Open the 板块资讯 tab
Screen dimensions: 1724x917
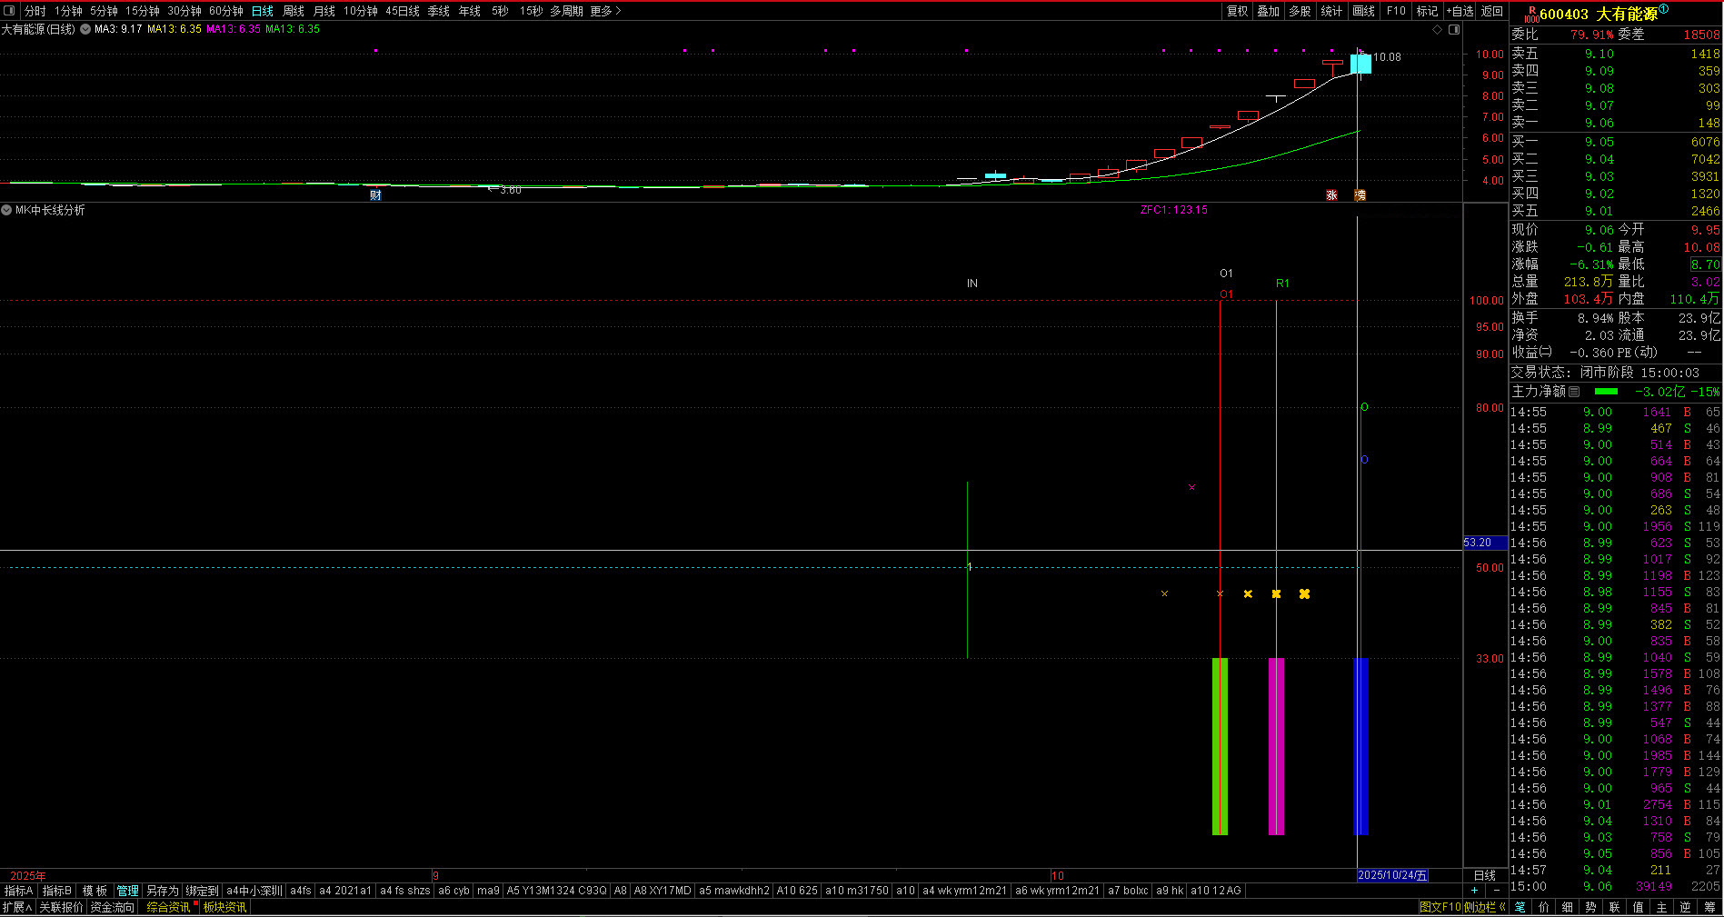pyautogui.click(x=224, y=907)
